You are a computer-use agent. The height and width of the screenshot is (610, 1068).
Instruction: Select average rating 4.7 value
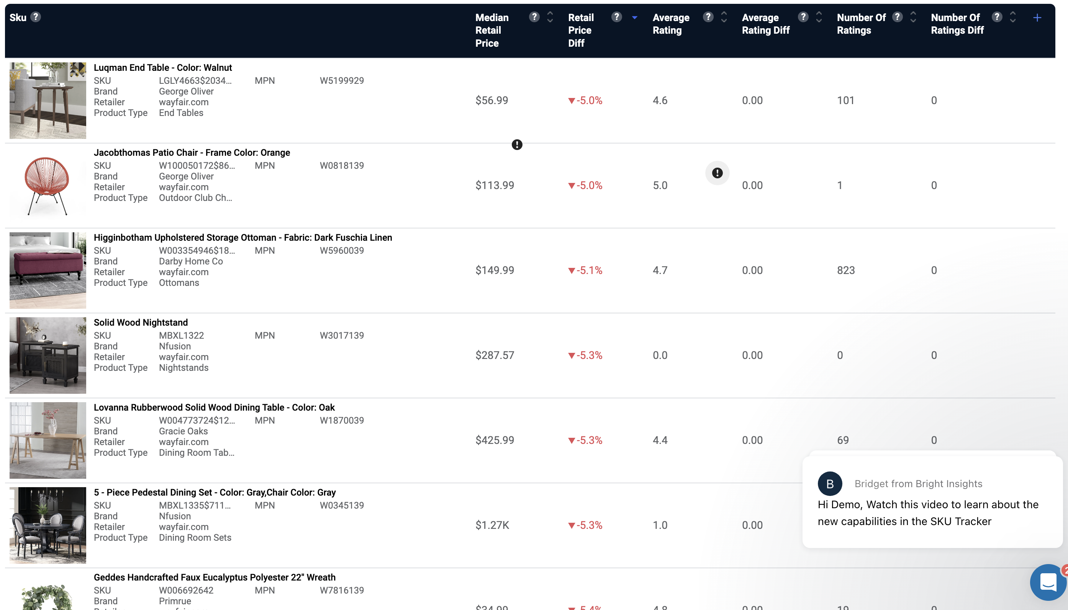660,271
